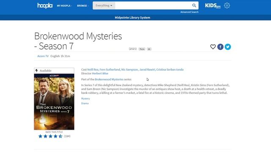Click the lightning bolt Available icon
The image size is (271, 152).
coord(37,71)
